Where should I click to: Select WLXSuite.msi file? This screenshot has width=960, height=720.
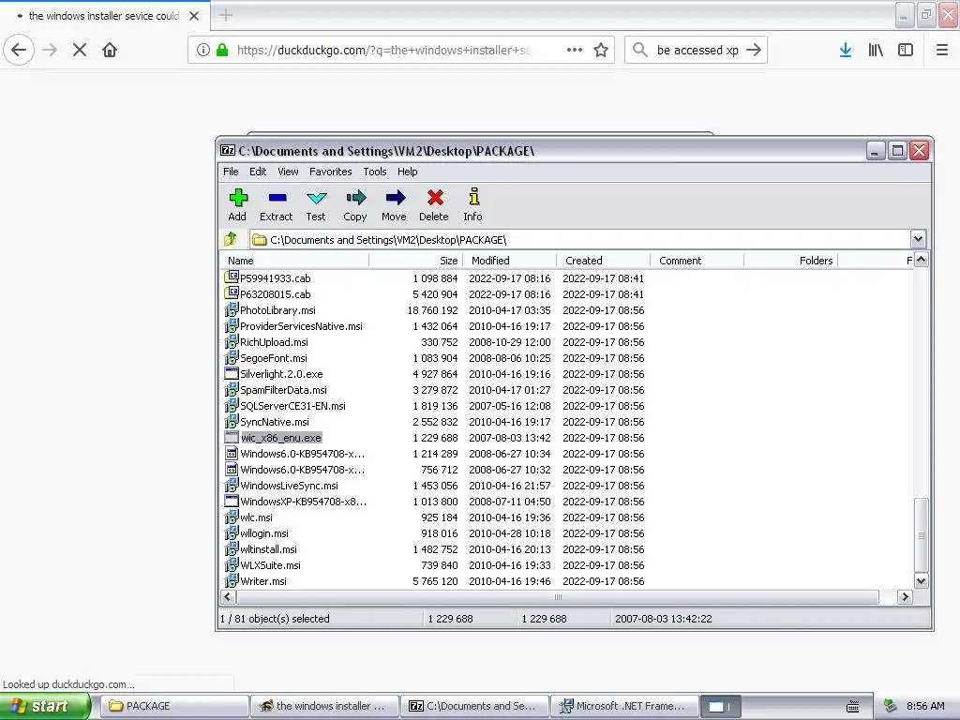click(270, 565)
